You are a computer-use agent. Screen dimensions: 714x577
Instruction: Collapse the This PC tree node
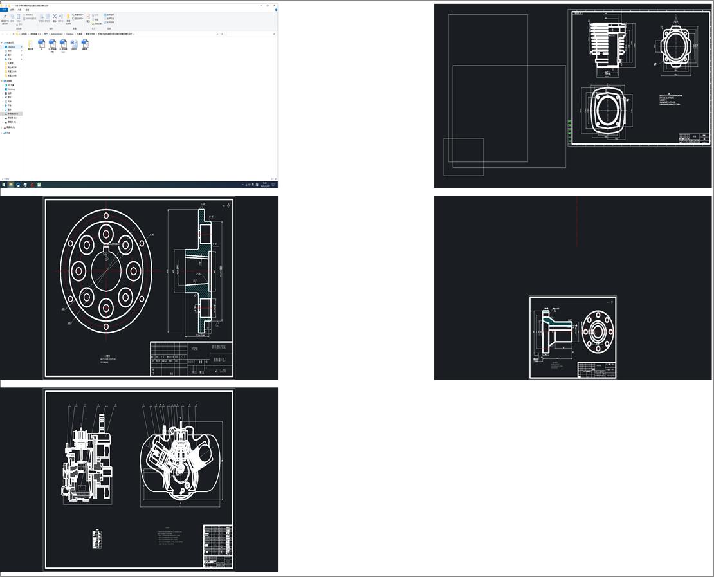(3, 81)
